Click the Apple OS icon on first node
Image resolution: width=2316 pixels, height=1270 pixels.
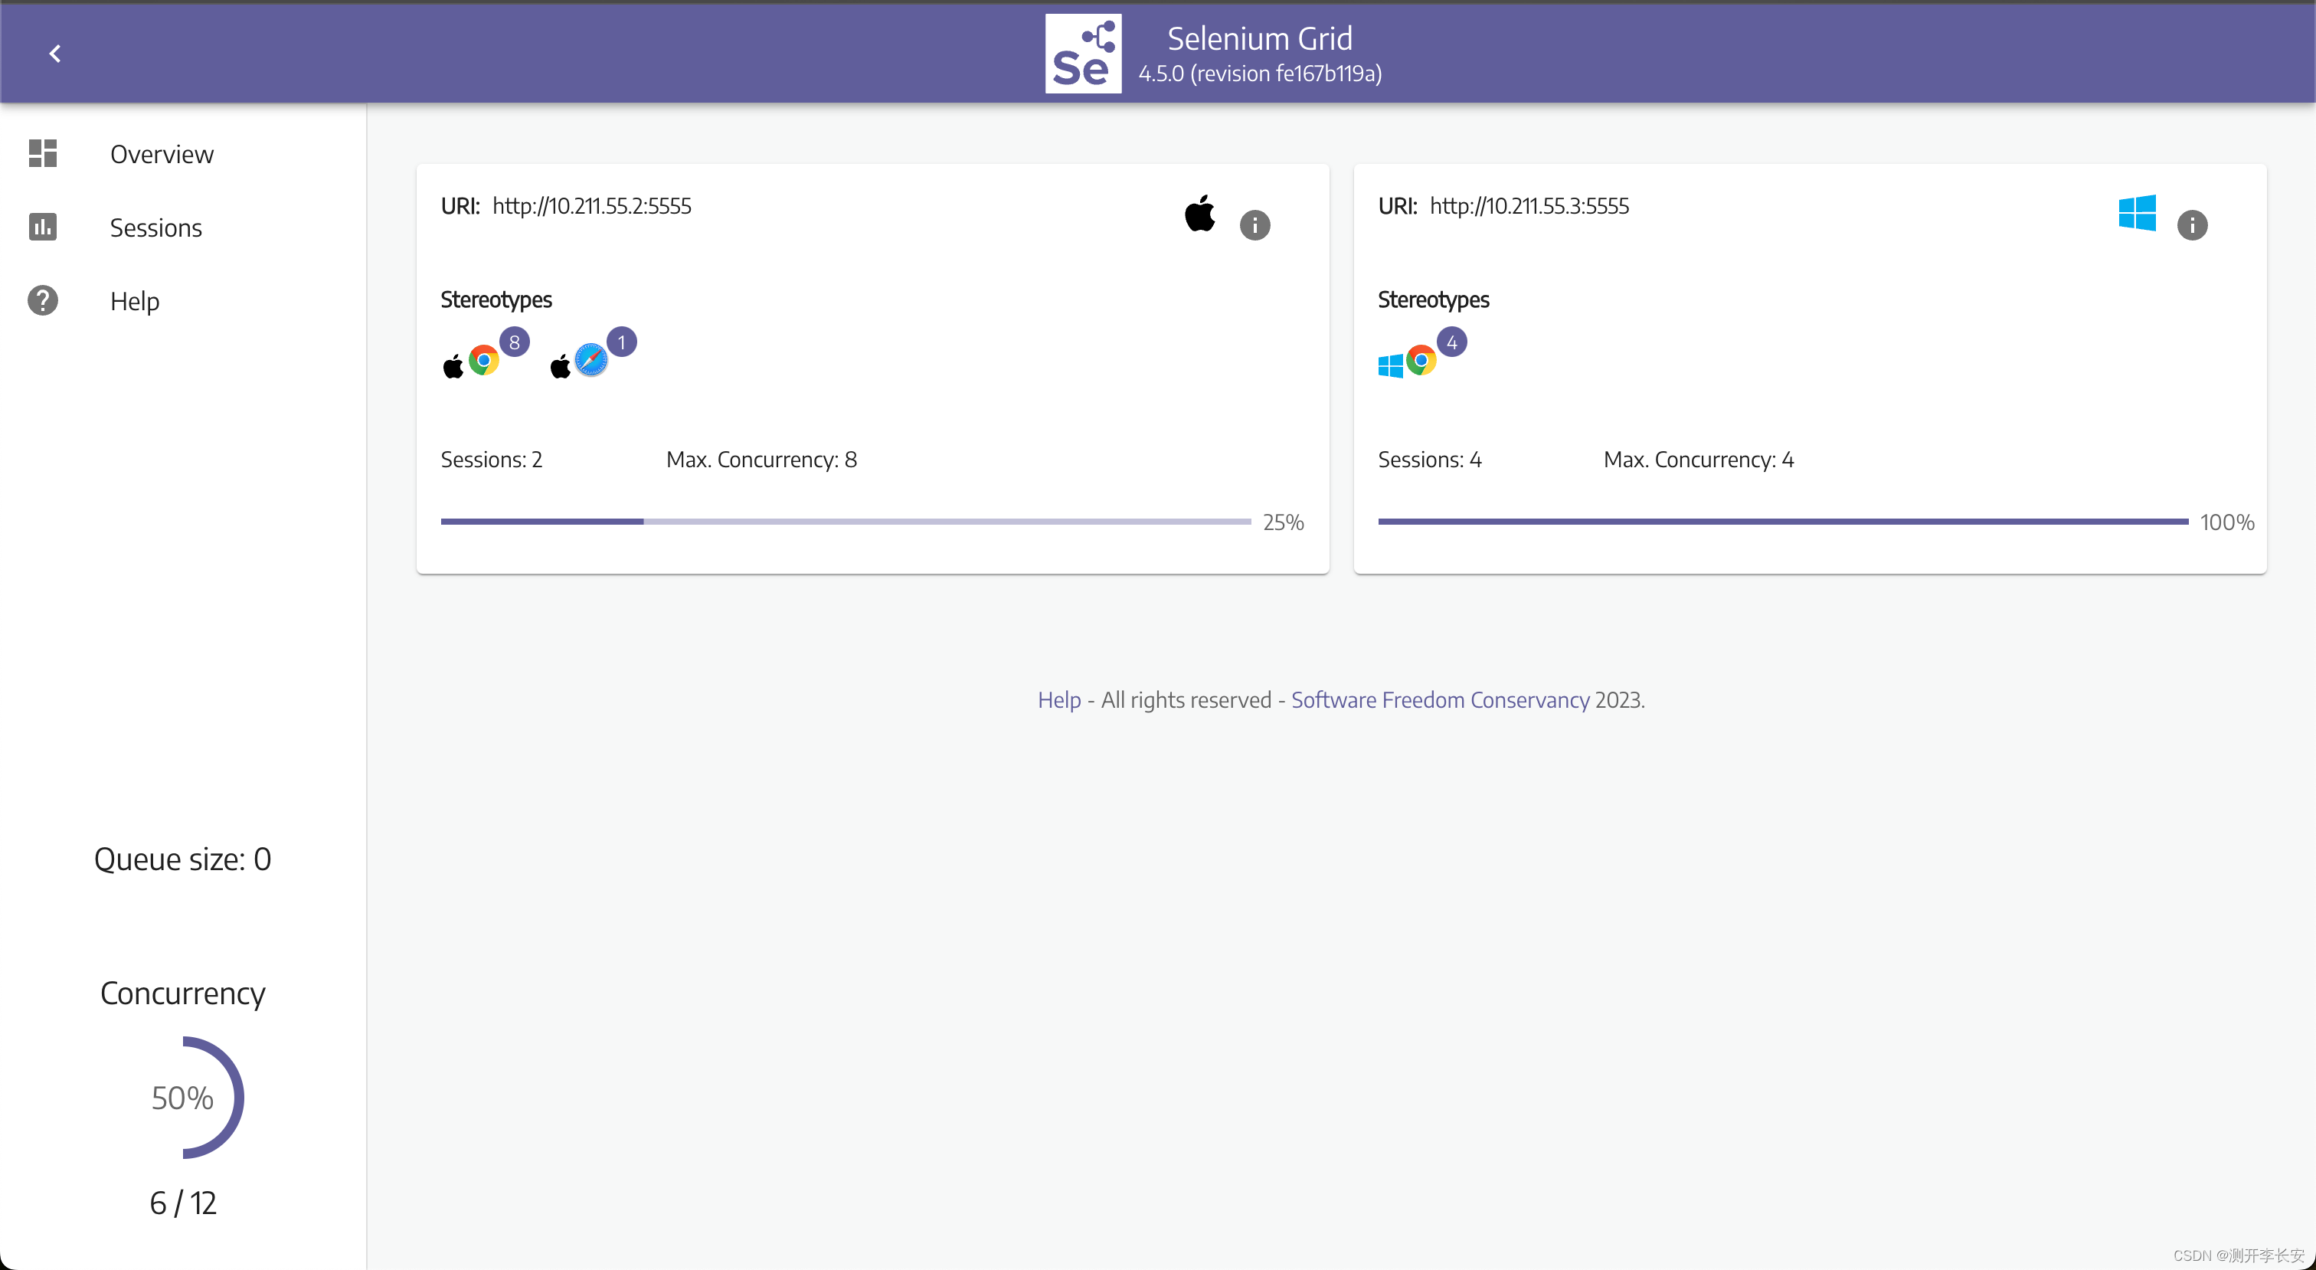tap(1199, 214)
